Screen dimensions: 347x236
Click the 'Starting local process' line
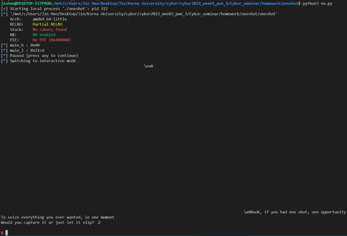(x=54, y=9)
